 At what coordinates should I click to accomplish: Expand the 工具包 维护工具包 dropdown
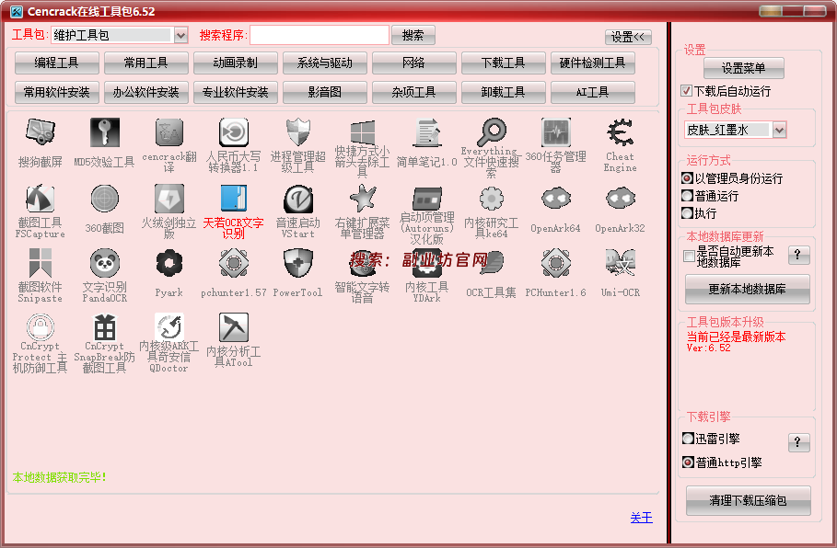tap(181, 35)
